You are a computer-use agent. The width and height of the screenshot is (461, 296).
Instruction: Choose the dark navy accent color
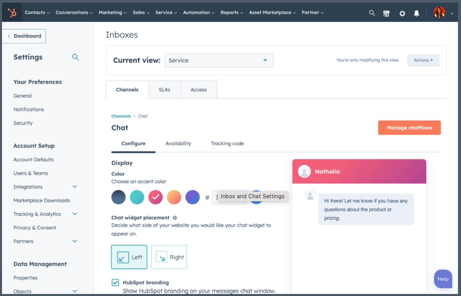click(119, 197)
